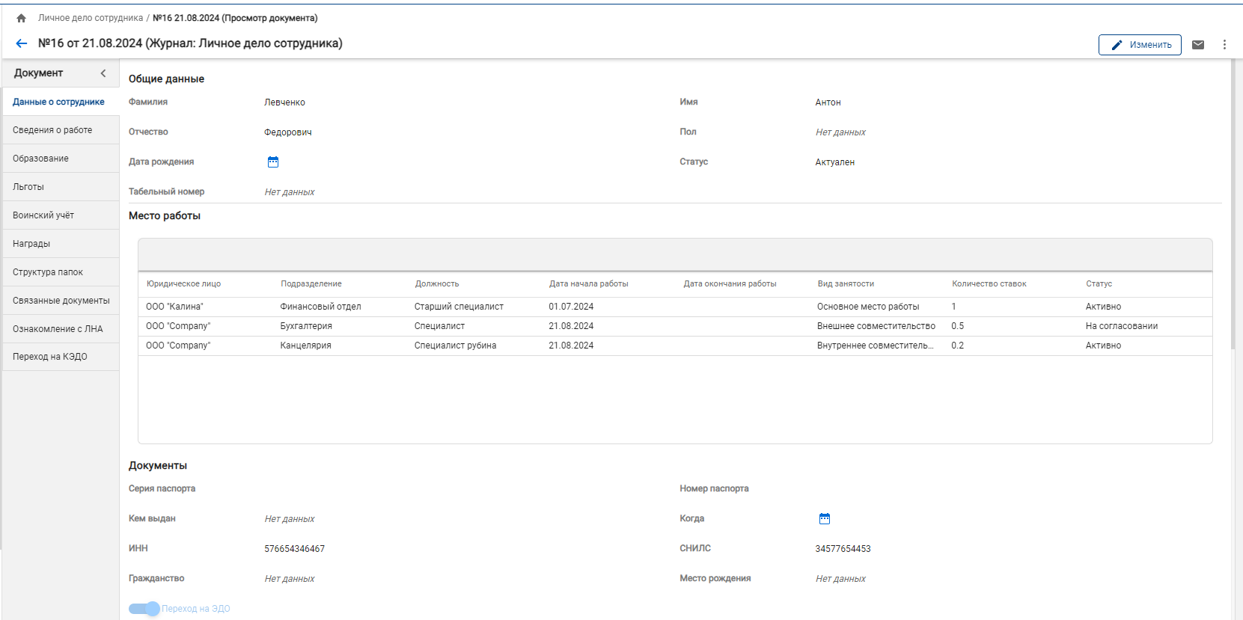1243x620 pixels.
Task: Go to Переход на КЭДО tab
Action: 50,357
